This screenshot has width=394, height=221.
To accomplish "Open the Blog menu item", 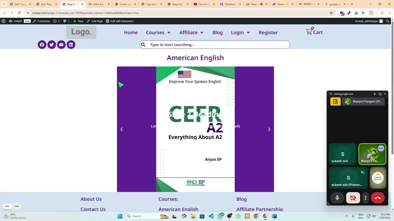I will pyautogui.click(x=218, y=33).
